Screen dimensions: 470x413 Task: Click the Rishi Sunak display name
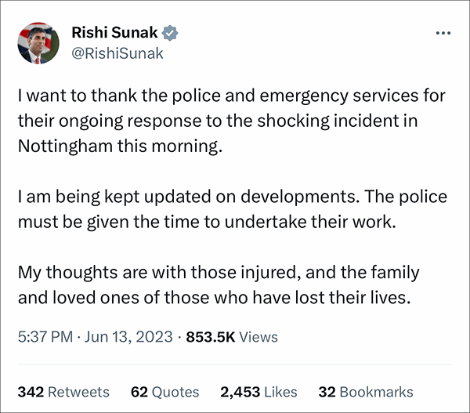pyautogui.click(x=114, y=32)
